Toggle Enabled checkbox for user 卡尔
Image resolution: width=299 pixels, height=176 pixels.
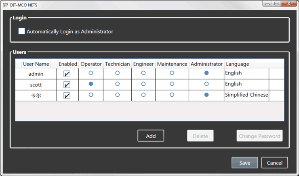pos(67,95)
